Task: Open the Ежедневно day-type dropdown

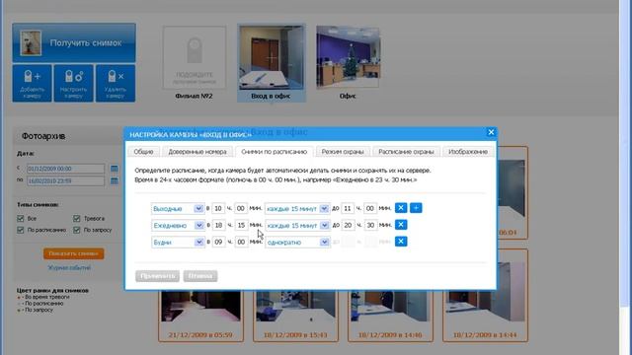Action: tap(178, 226)
